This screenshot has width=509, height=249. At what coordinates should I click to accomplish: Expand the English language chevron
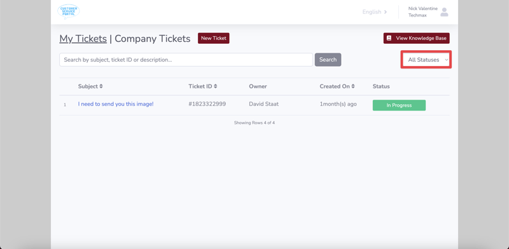tap(386, 12)
